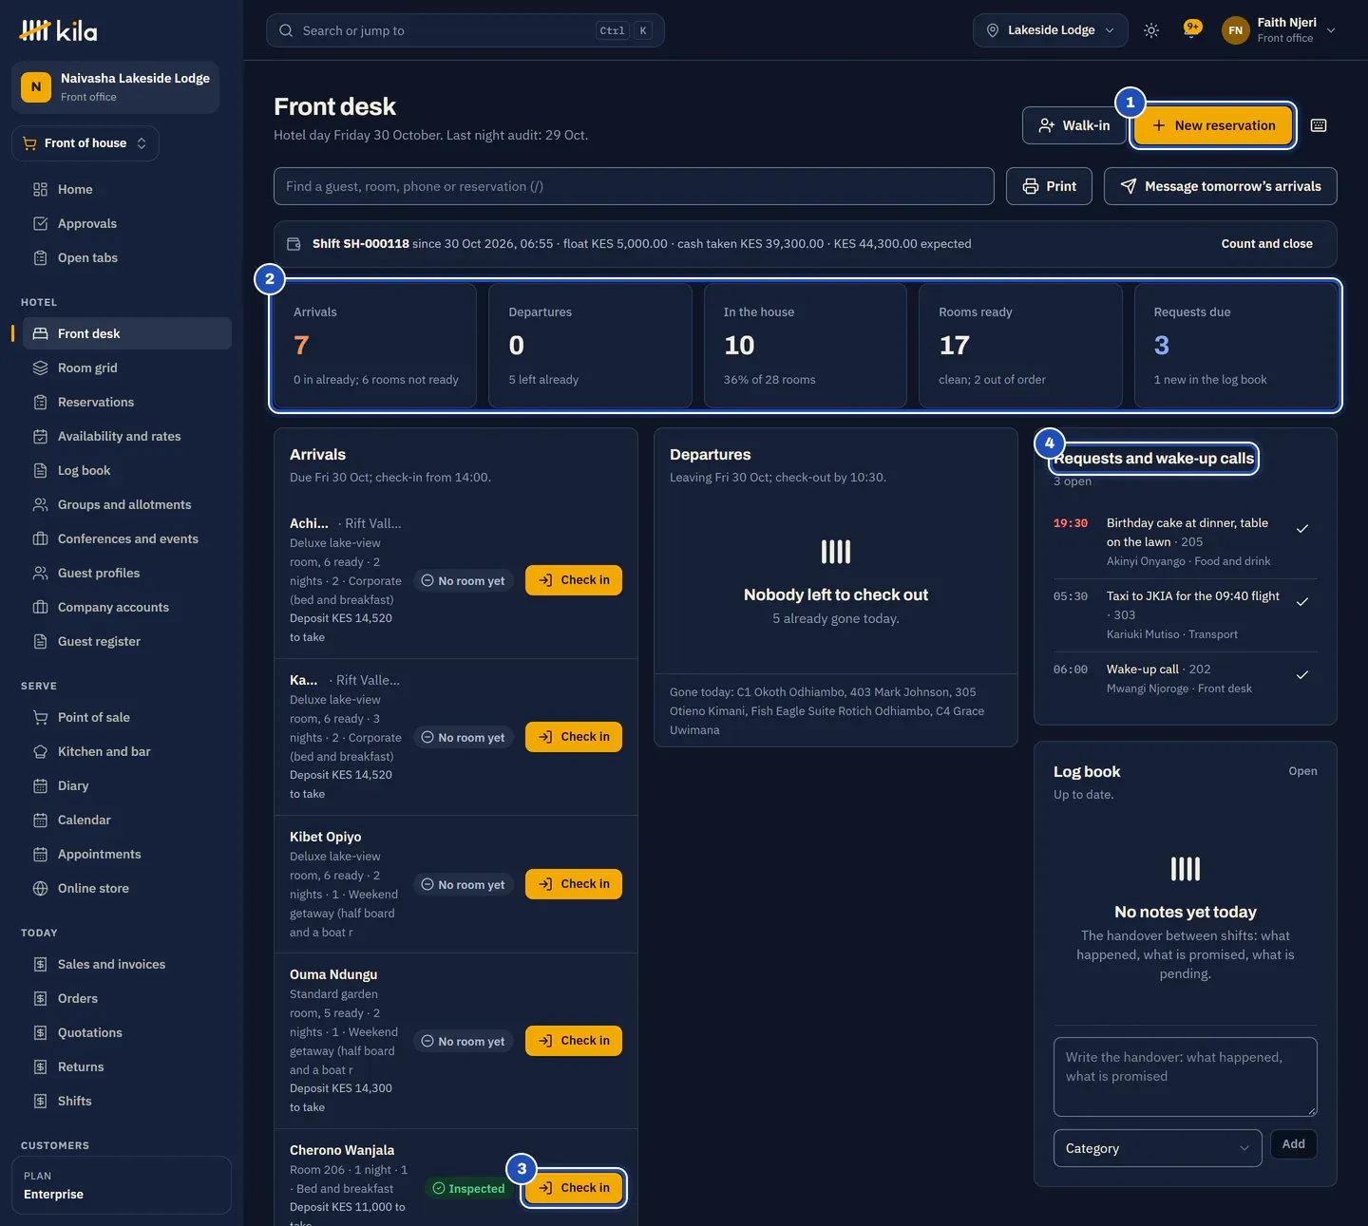Tick off the Taxi to JKIA request
Viewport: 1368px width, 1226px height.
(1302, 602)
